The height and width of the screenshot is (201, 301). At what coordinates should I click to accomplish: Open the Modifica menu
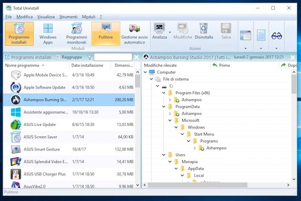(24, 17)
